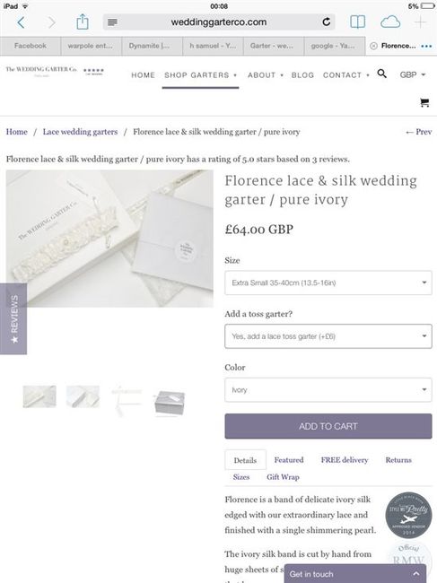The width and height of the screenshot is (437, 583).
Task: Click the ADD TO CART button
Action: pos(328,426)
